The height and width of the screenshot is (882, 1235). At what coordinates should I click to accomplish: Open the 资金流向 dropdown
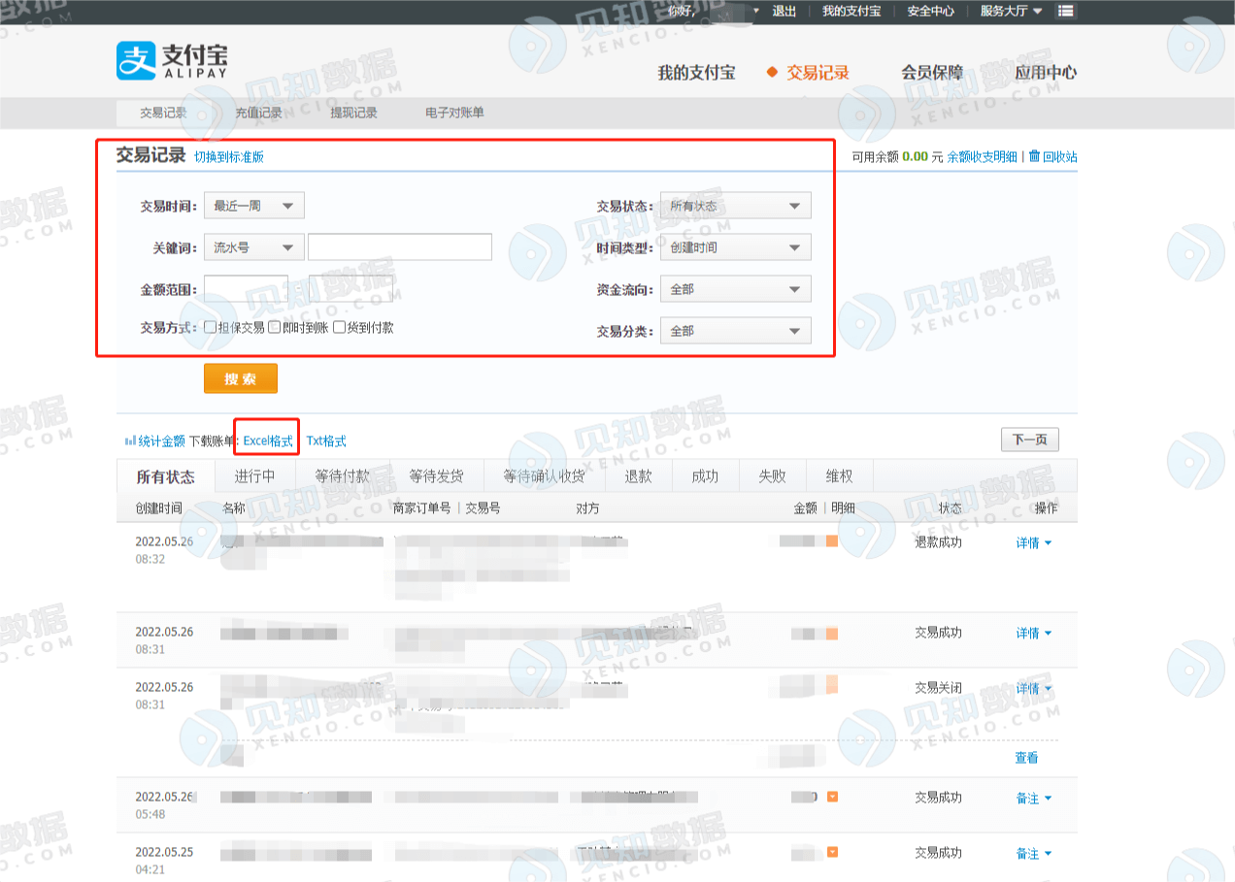[x=735, y=289]
